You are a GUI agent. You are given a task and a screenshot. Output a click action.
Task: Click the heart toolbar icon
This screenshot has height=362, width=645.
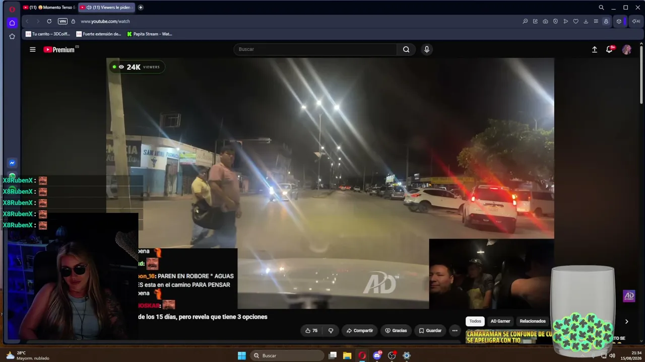coord(575,21)
